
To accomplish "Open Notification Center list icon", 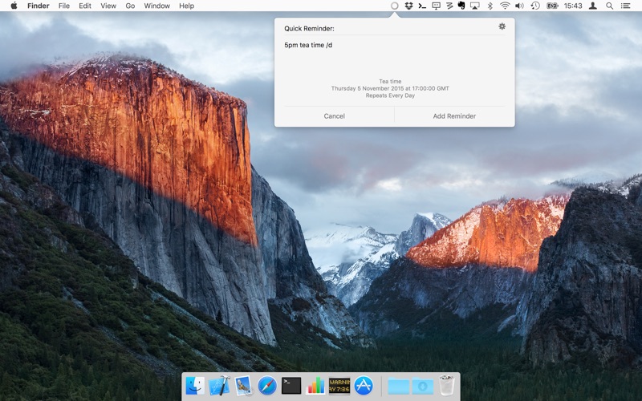I will [625, 6].
